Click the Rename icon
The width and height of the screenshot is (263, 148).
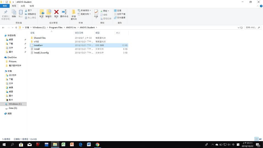(x=64, y=12)
